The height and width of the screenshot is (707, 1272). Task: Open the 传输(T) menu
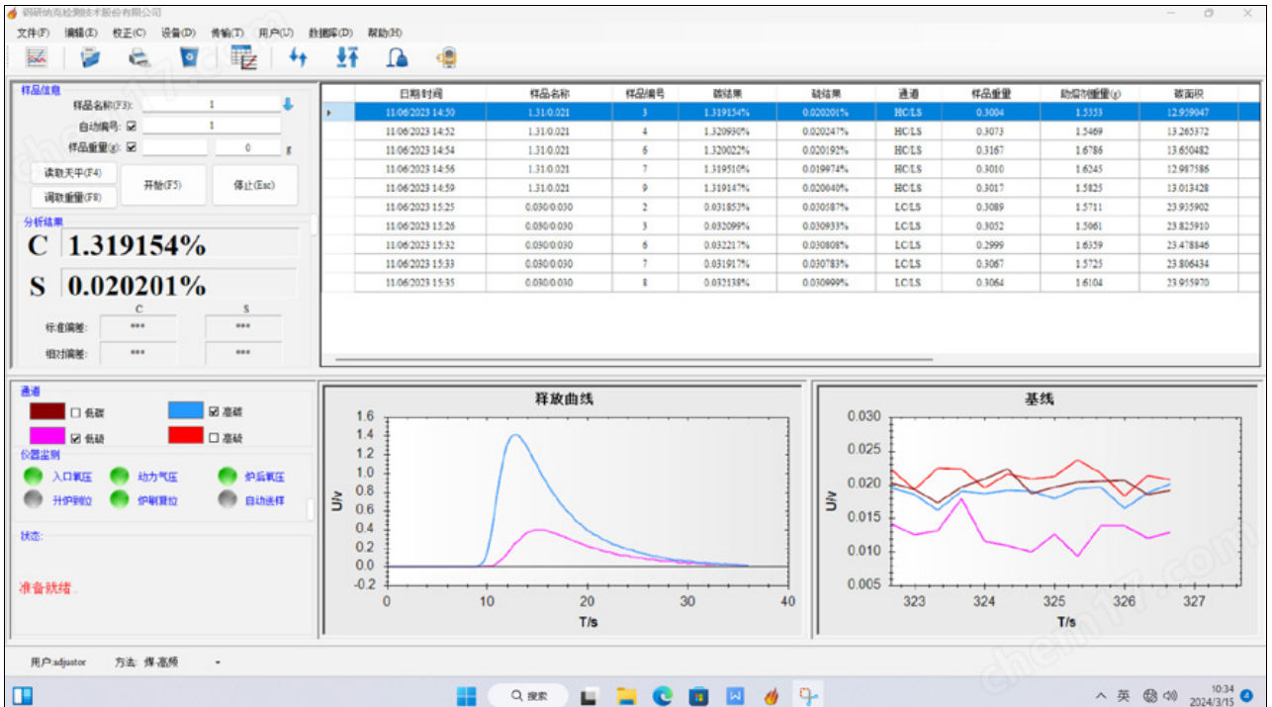point(227,33)
